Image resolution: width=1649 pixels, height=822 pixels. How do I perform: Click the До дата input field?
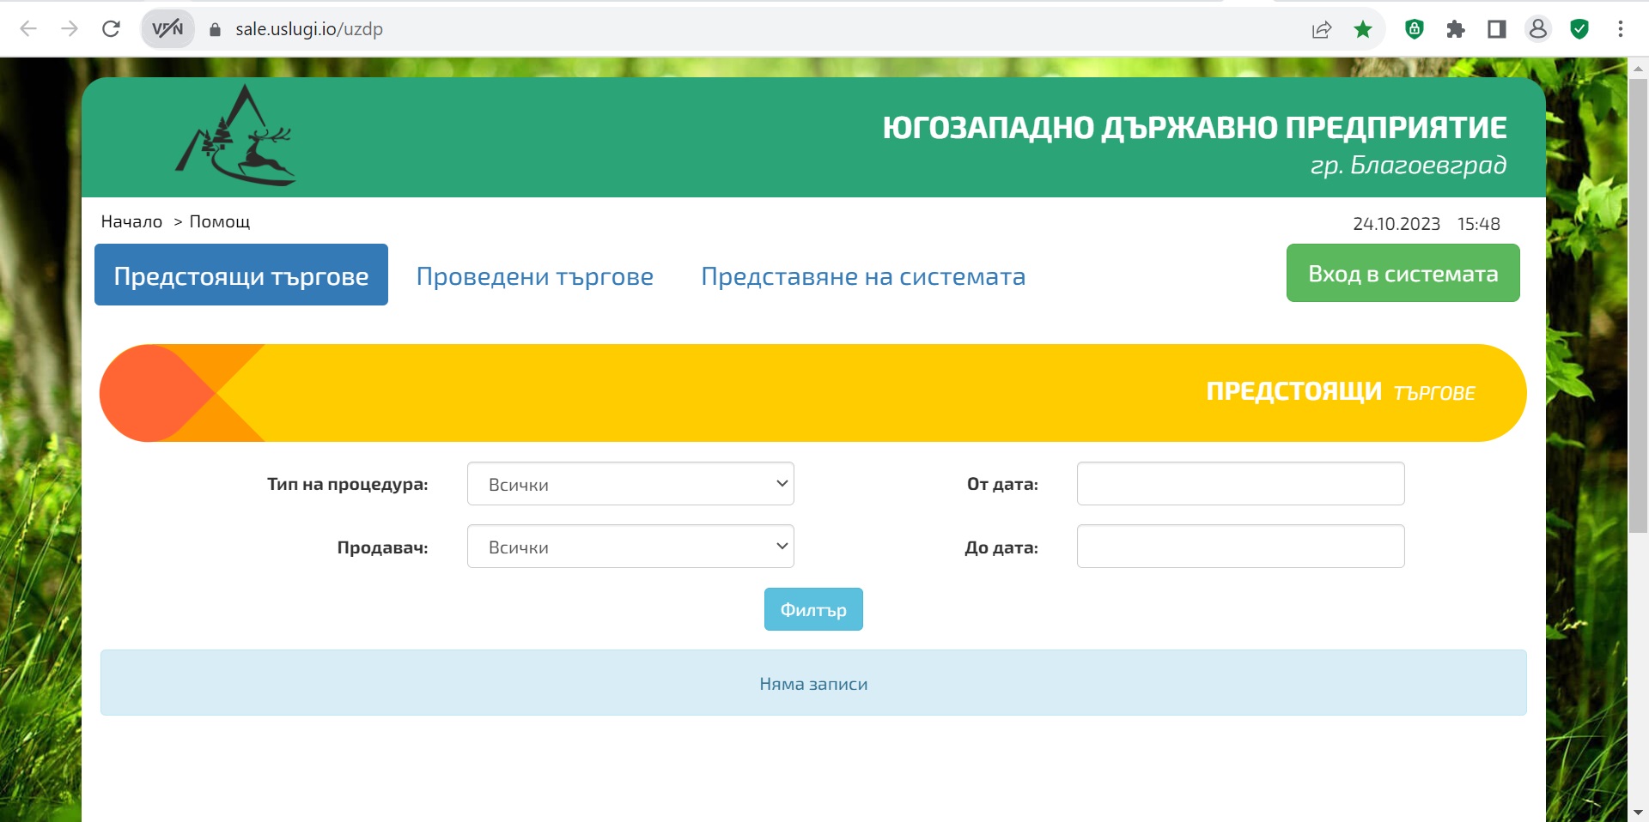click(x=1240, y=547)
